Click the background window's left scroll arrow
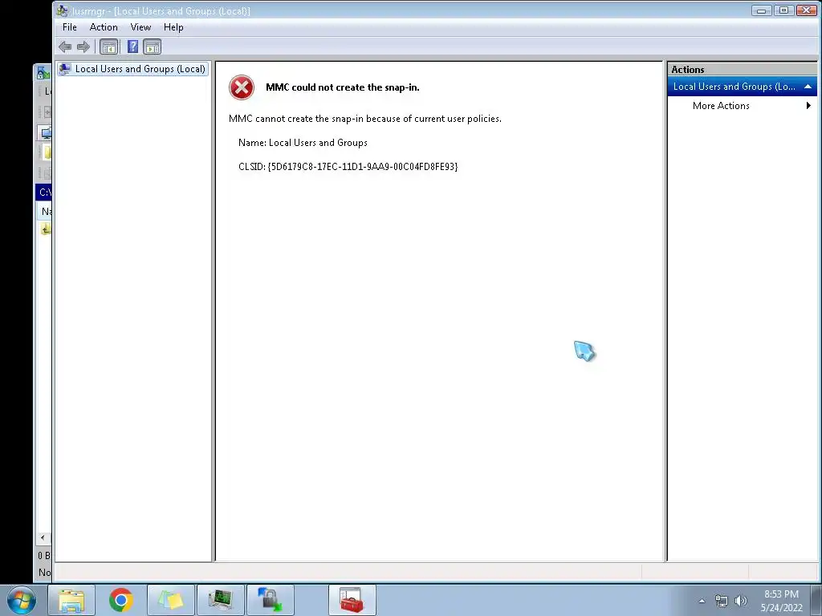Image resolution: width=822 pixels, height=616 pixels. click(x=43, y=537)
